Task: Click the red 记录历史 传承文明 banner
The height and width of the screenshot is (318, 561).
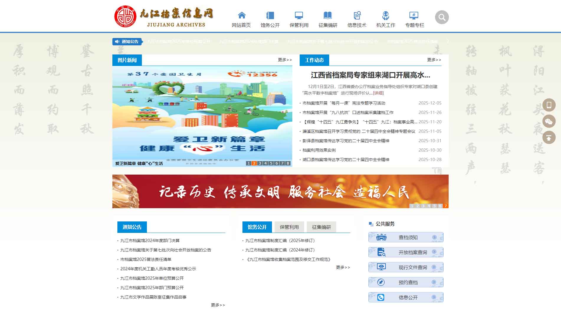Action: (x=280, y=191)
